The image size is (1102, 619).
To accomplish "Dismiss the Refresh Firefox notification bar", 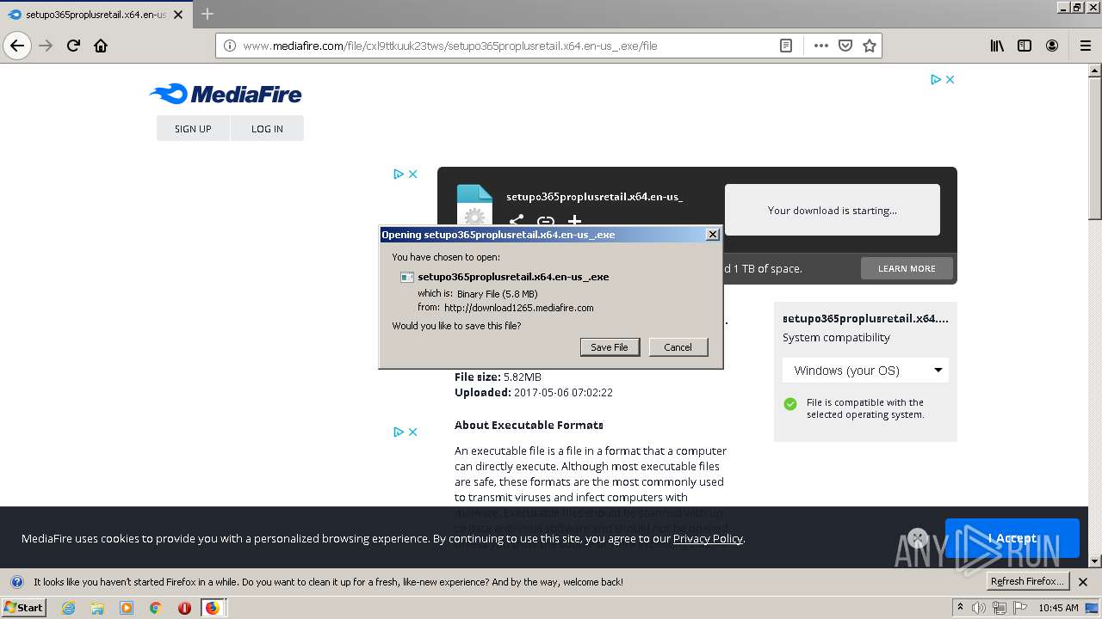I will click(1083, 582).
